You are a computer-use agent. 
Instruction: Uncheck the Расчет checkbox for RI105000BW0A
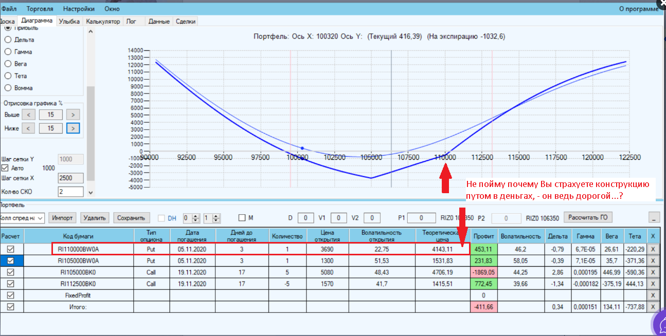10,260
